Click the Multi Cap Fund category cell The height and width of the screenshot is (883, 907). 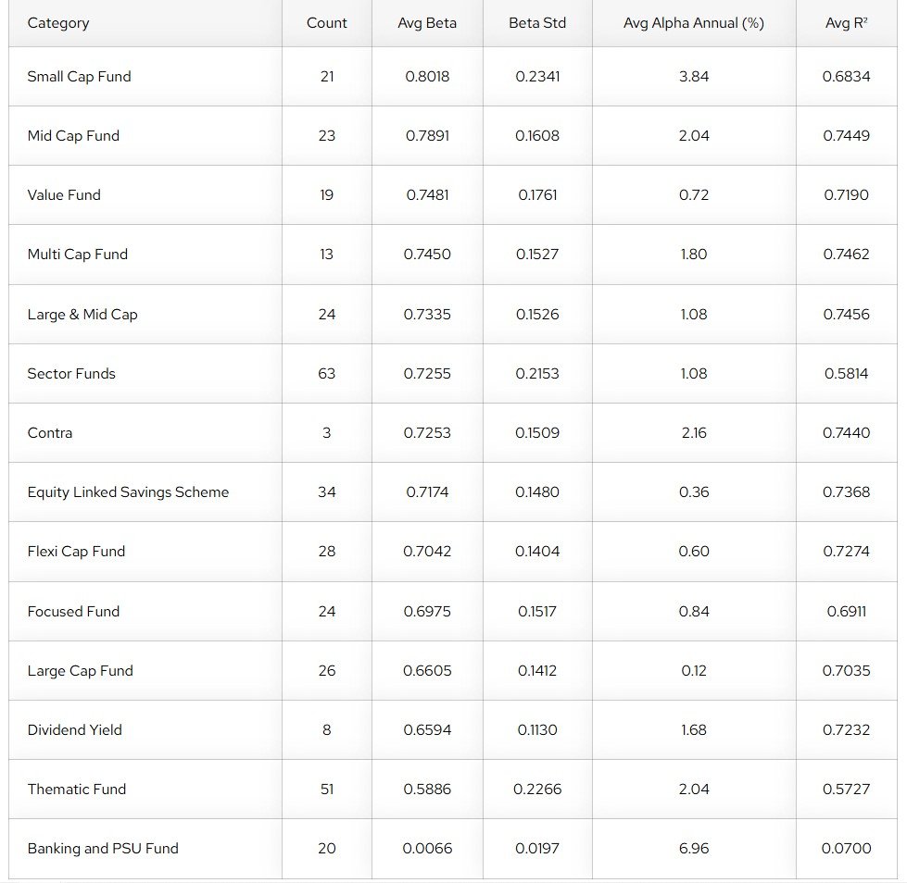point(78,255)
